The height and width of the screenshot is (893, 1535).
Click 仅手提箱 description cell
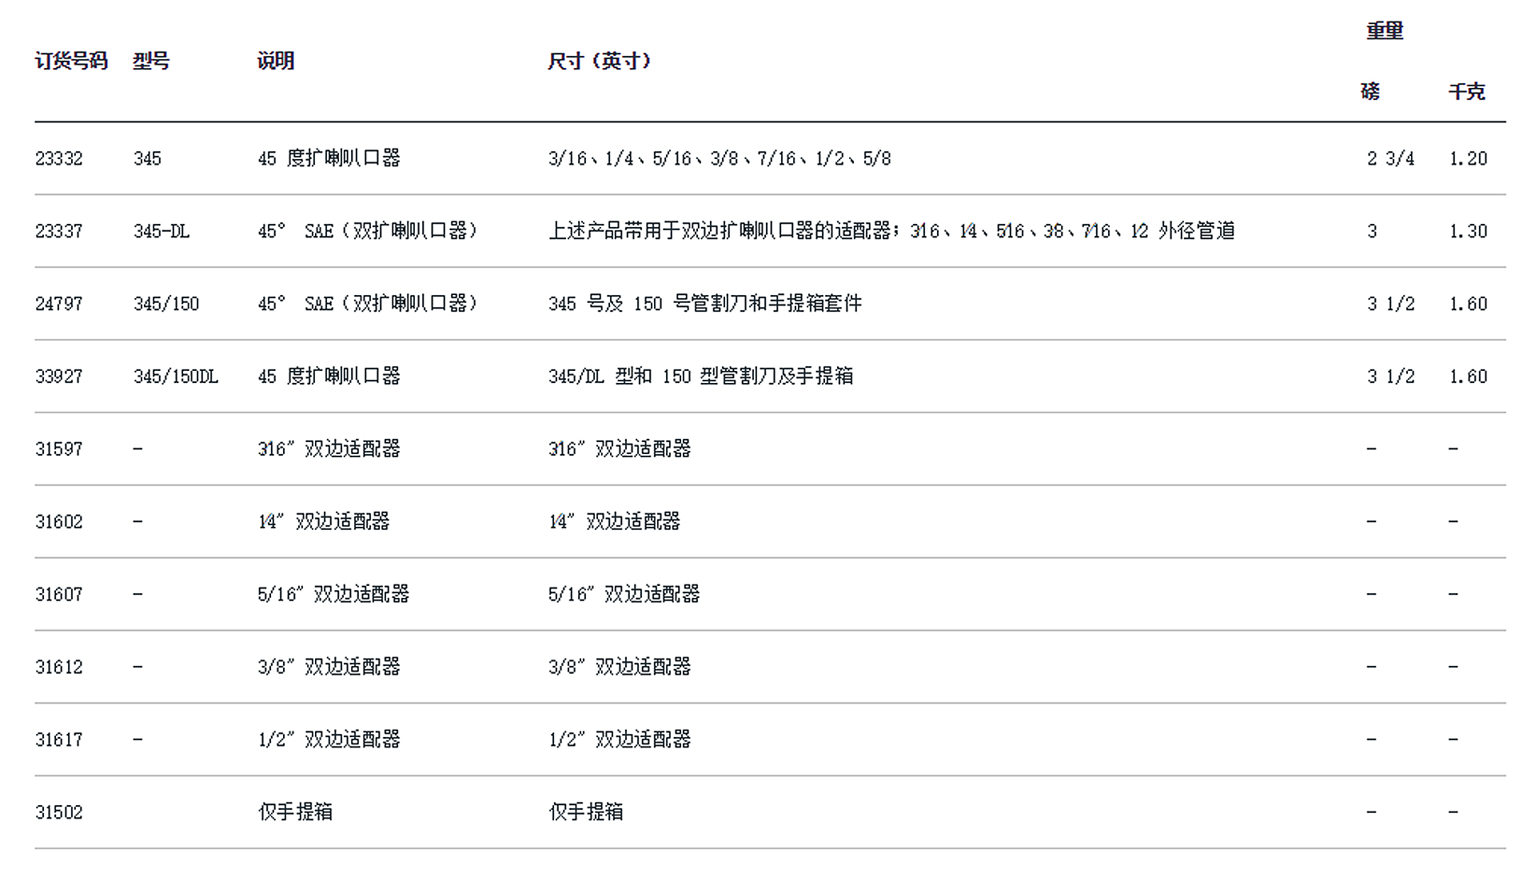point(295,813)
